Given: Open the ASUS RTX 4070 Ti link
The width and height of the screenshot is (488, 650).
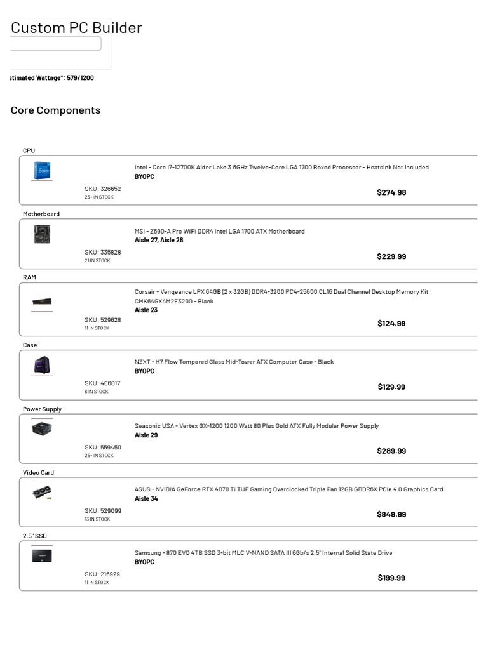Looking at the screenshot, I should coord(288,489).
